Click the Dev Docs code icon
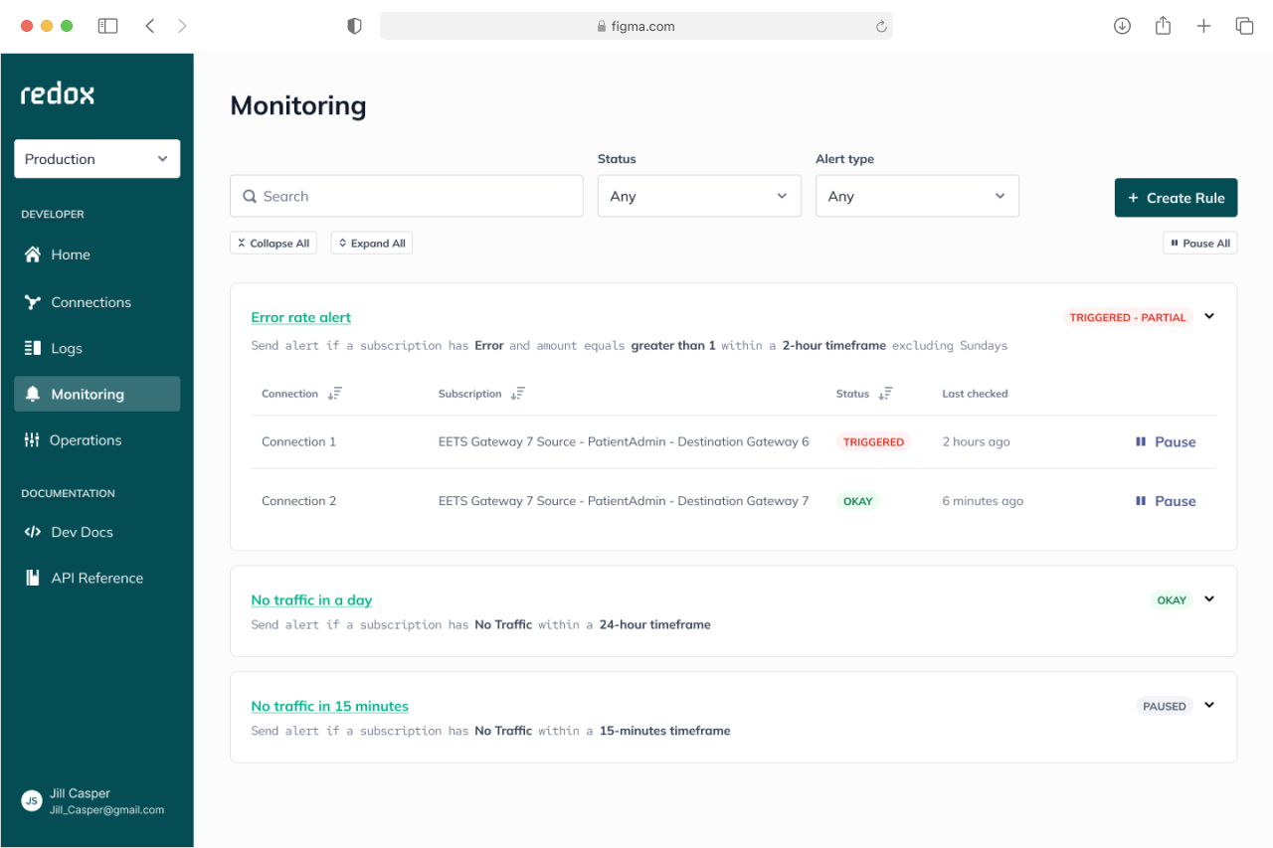 33,532
